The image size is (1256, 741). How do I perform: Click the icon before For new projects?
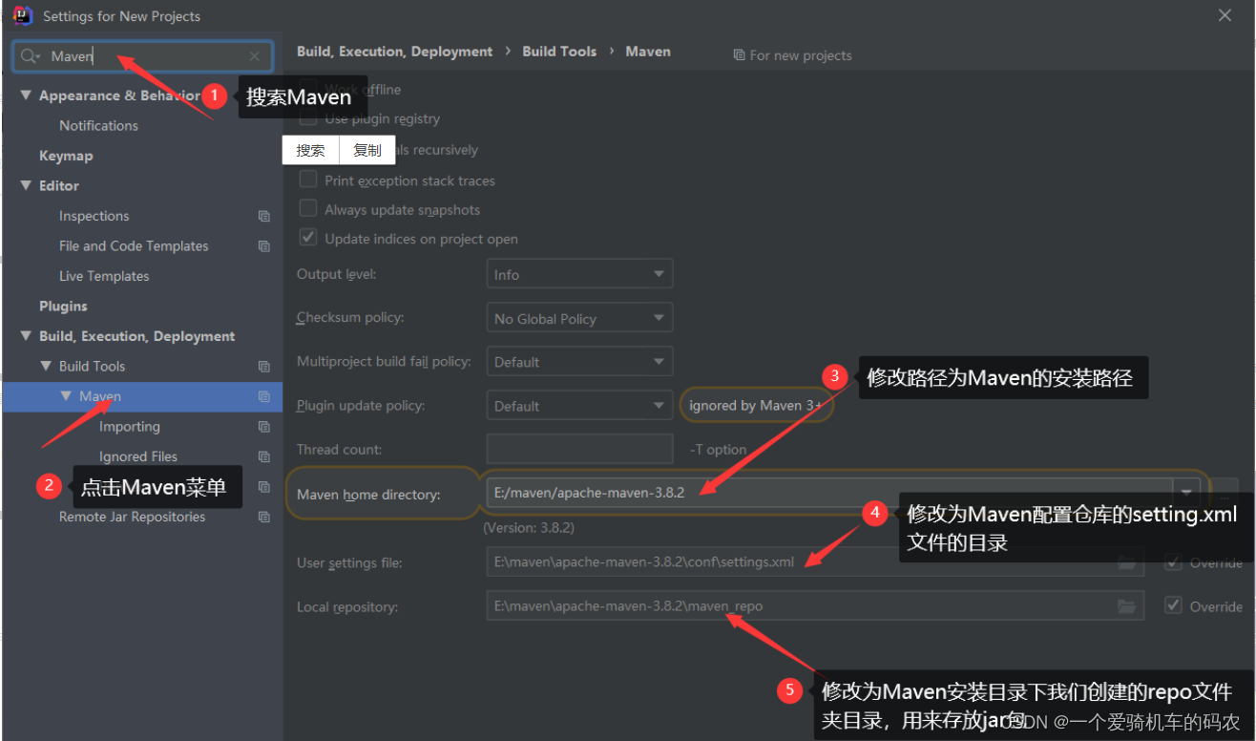tap(739, 55)
